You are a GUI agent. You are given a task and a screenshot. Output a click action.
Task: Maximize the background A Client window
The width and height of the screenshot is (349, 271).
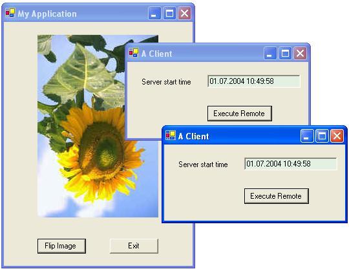point(285,54)
